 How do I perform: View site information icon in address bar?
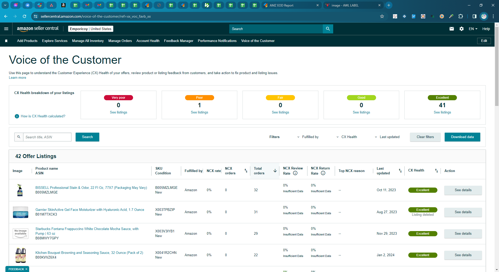36,16
